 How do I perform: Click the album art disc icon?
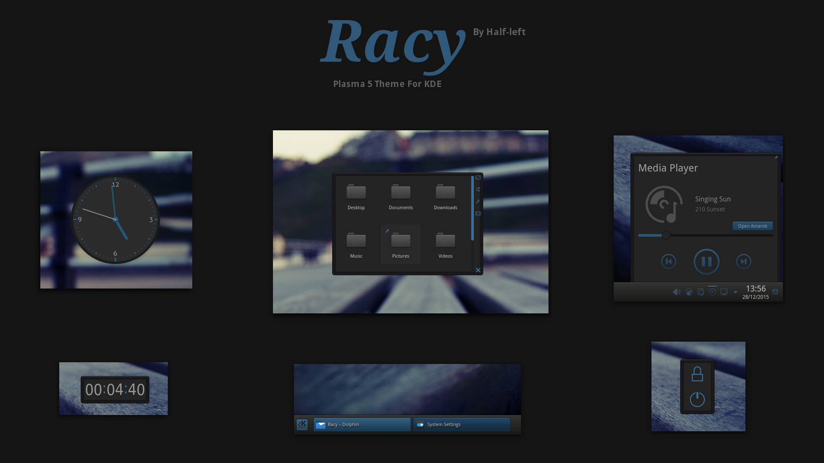664,204
